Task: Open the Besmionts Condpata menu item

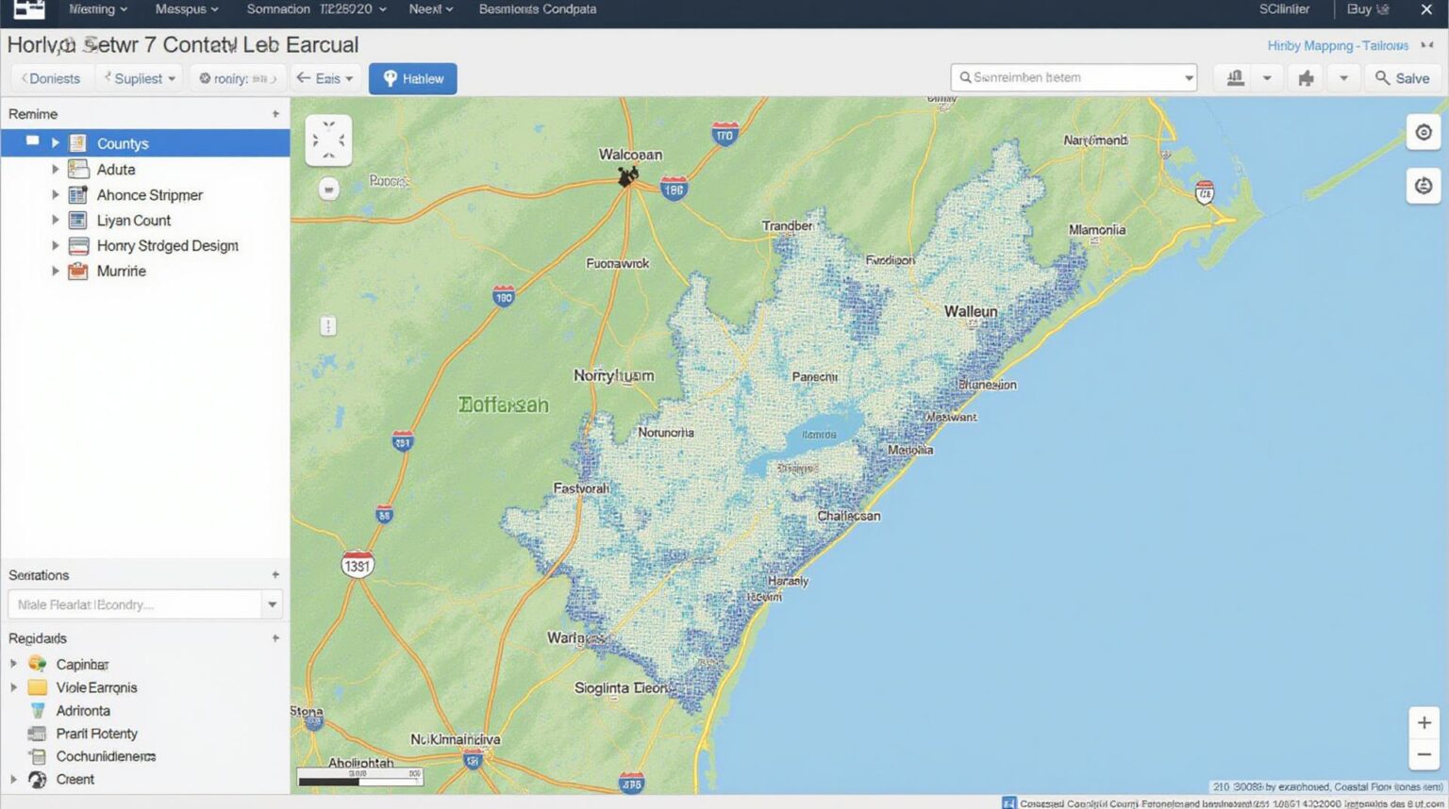Action: click(537, 9)
